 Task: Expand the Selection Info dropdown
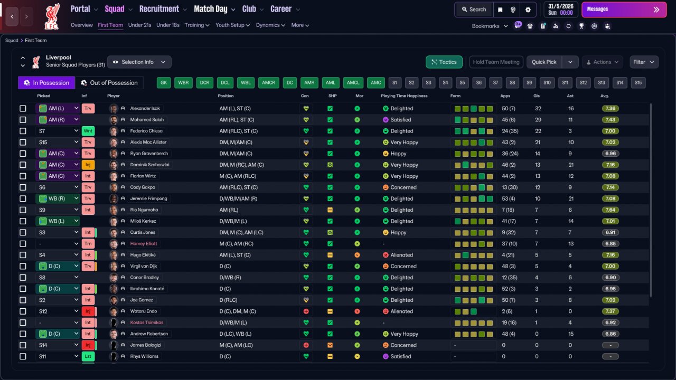[x=139, y=62]
